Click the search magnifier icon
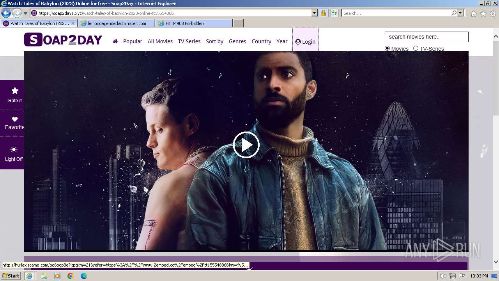499x281 pixels. point(454,13)
